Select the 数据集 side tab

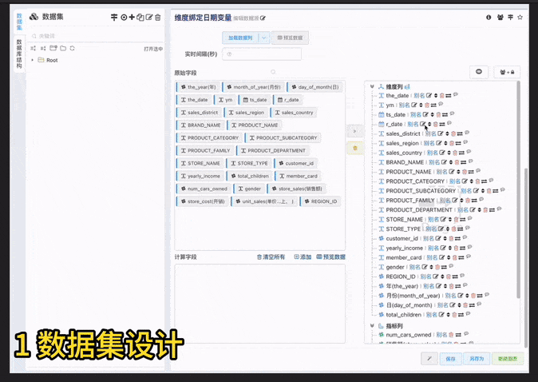pos(19,22)
